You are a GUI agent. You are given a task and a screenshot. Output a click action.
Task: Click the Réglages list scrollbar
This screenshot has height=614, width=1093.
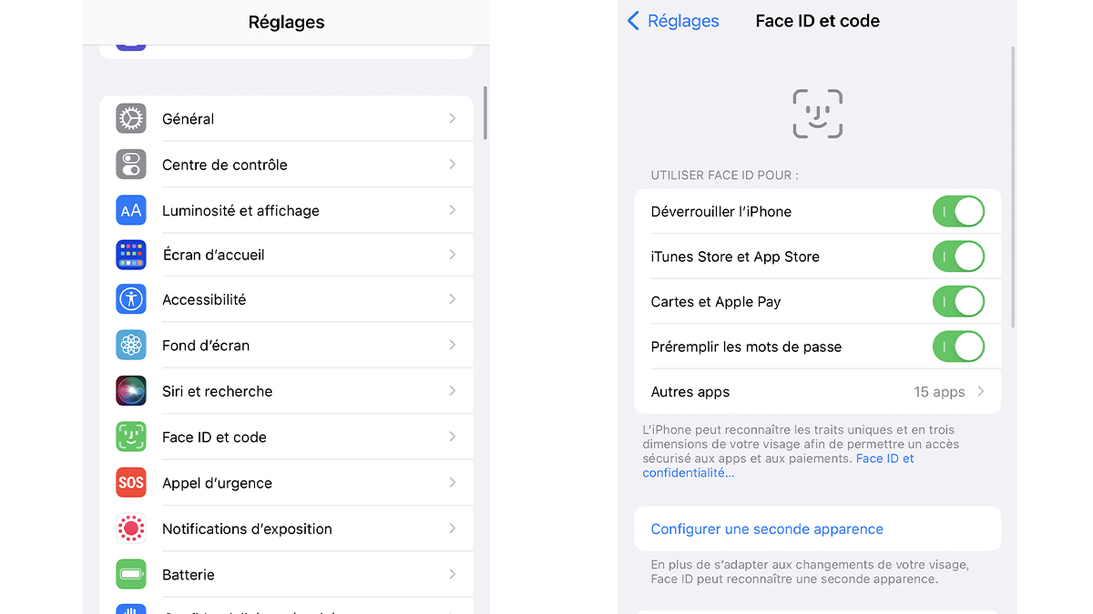485,113
